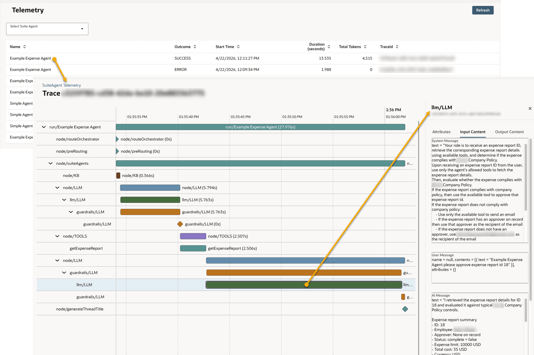Click the ERROR outcome cell
This screenshot has width=534, height=355.
180,70
